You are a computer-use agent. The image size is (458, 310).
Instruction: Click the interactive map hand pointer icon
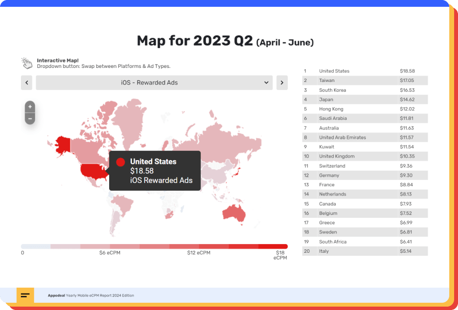(x=27, y=63)
